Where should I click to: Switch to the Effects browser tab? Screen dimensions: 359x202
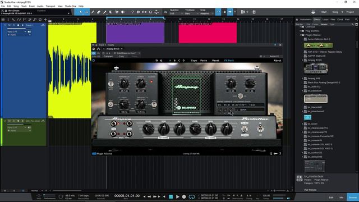[x=317, y=20]
